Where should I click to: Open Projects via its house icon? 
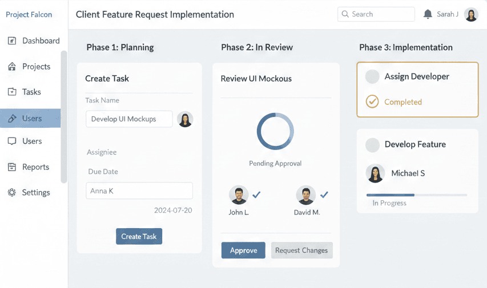pyautogui.click(x=12, y=67)
